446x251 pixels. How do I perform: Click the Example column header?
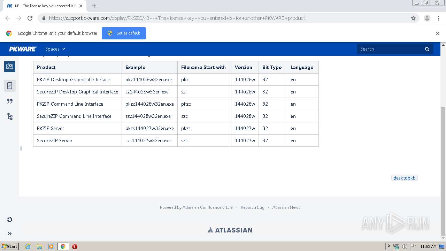(x=149, y=67)
